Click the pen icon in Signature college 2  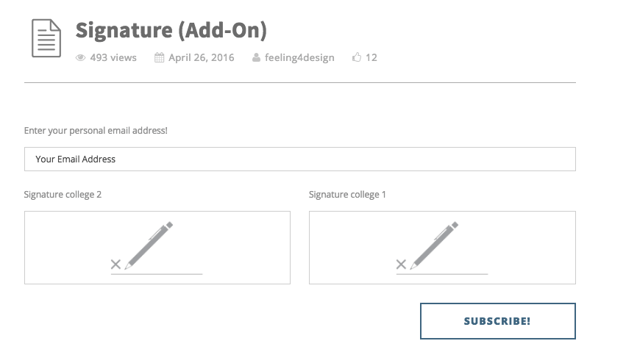click(x=149, y=245)
